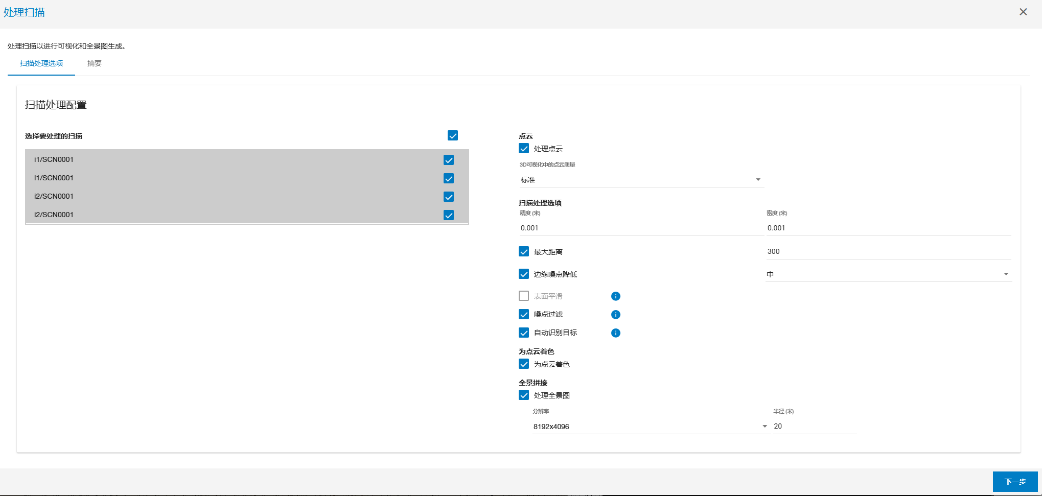
Task: Close the 处理扫描 dialog
Action: tap(1023, 12)
